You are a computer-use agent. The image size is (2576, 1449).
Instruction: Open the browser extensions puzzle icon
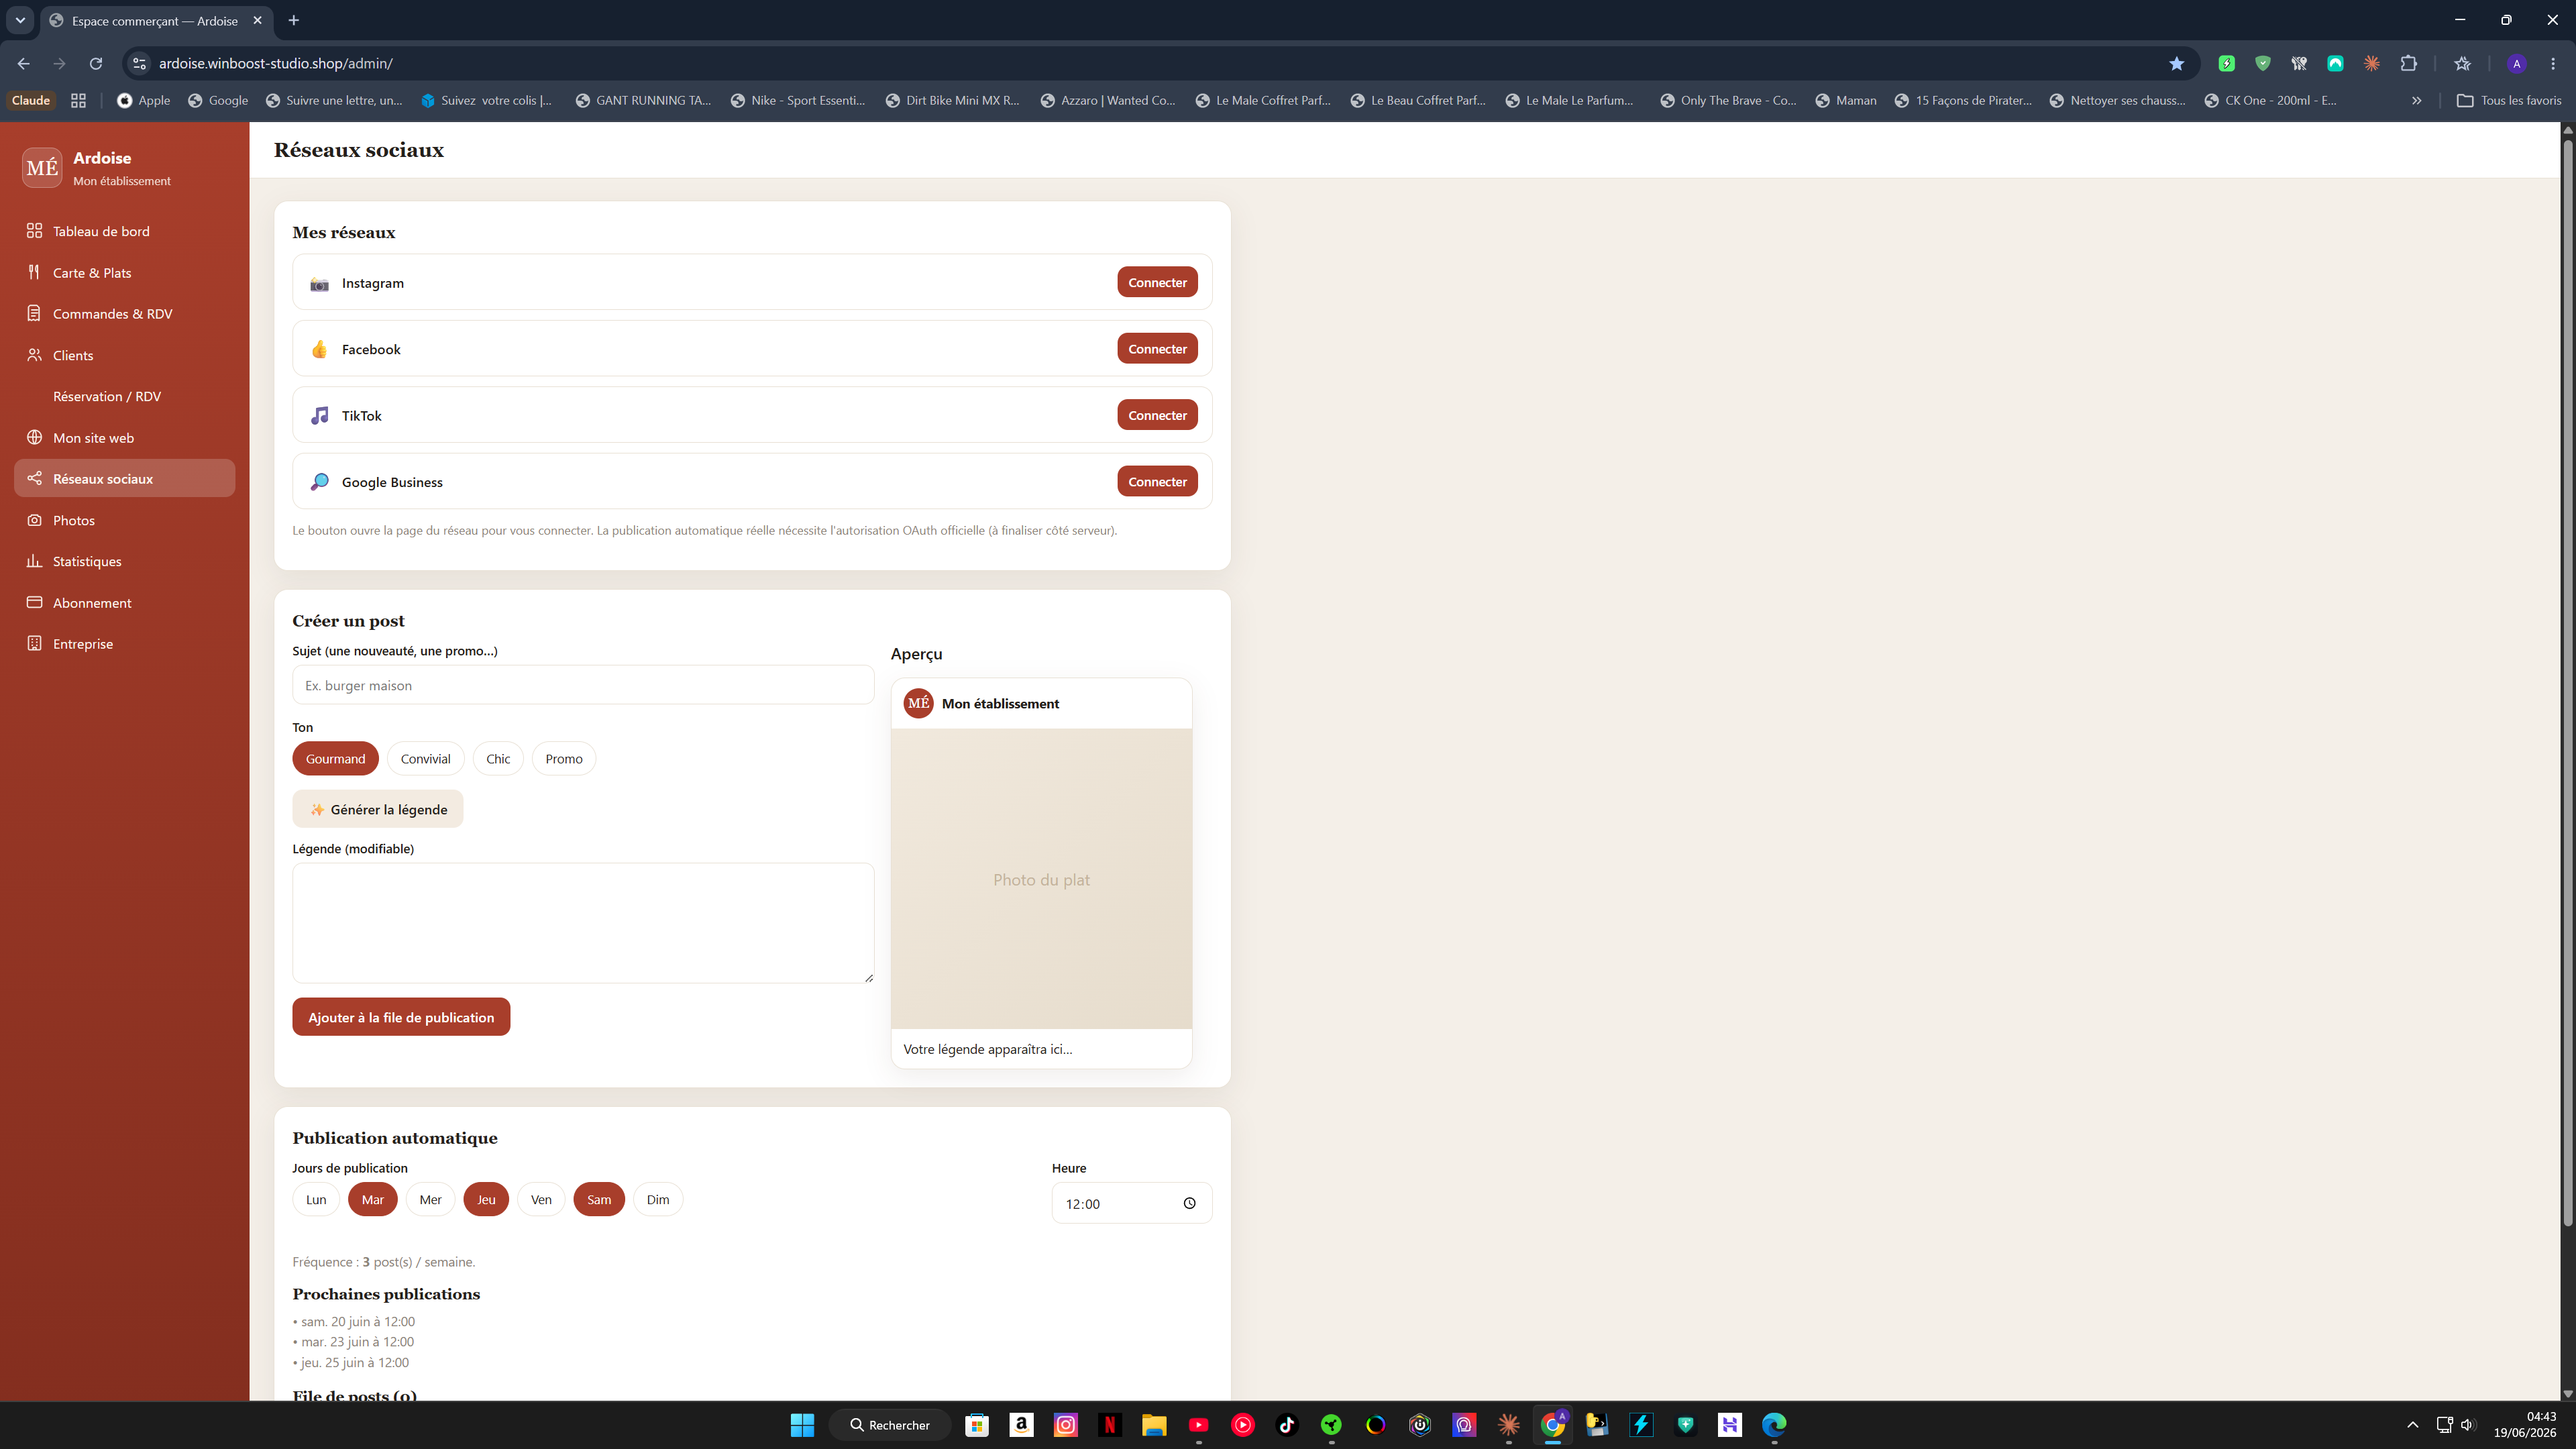(x=2409, y=63)
